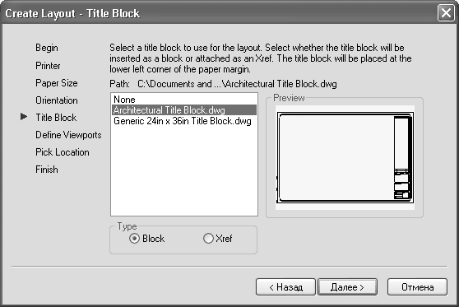Cancel the wizard with Отмена

click(x=417, y=287)
